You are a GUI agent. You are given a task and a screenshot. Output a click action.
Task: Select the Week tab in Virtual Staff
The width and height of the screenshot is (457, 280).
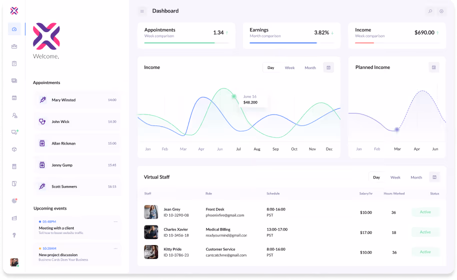(x=395, y=177)
